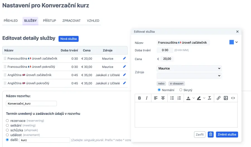Switch to the PŘEHLED tab
The height and width of the screenshot is (147, 251).
pyautogui.click(x=11, y=21)
